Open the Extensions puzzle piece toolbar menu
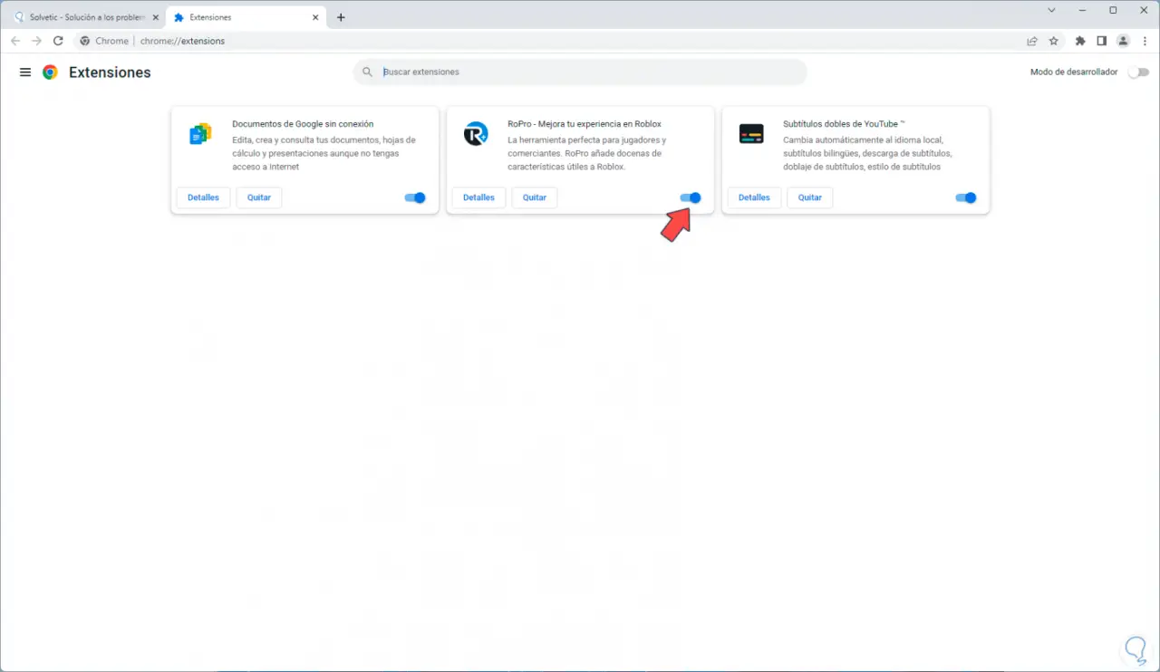 pos(1080,41)
